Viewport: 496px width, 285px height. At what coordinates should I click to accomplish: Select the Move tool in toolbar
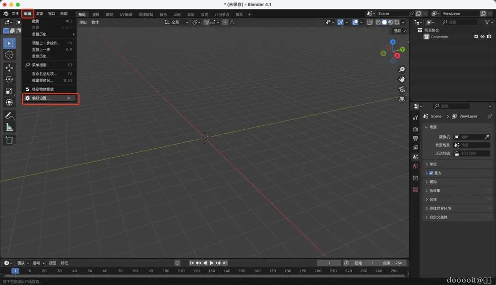pyautogui.click(x=9, y=67)
